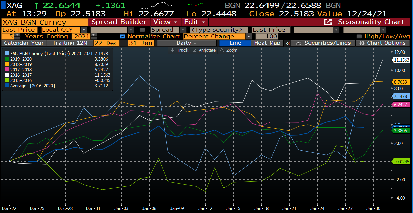The height and width of the screenshot is (213, 413).
Task: Click the Close 22.5183 header value
Action: 281,14
